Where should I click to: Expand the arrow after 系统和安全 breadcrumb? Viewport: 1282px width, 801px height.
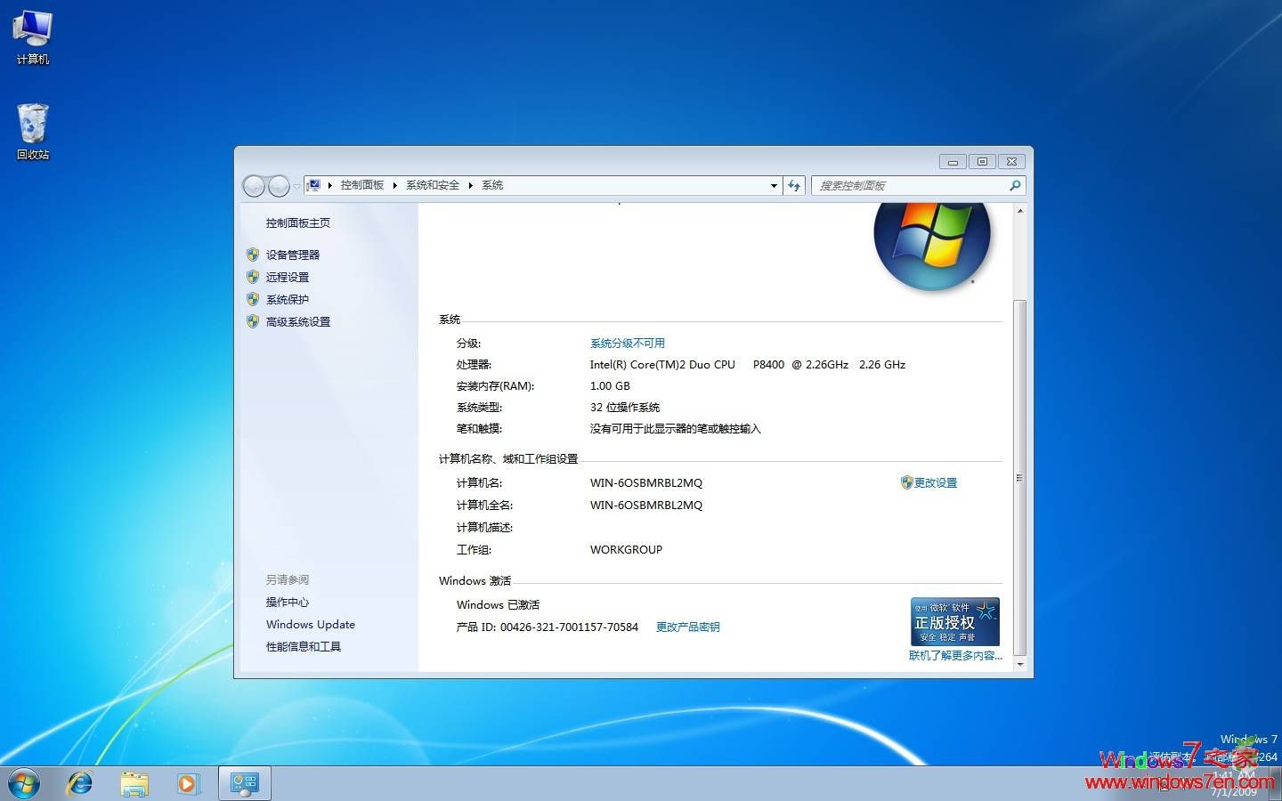(x=472, y=185)
